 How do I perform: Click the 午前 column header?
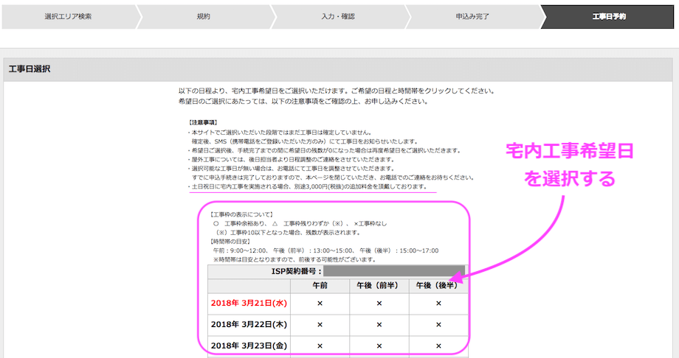point(320,285)
